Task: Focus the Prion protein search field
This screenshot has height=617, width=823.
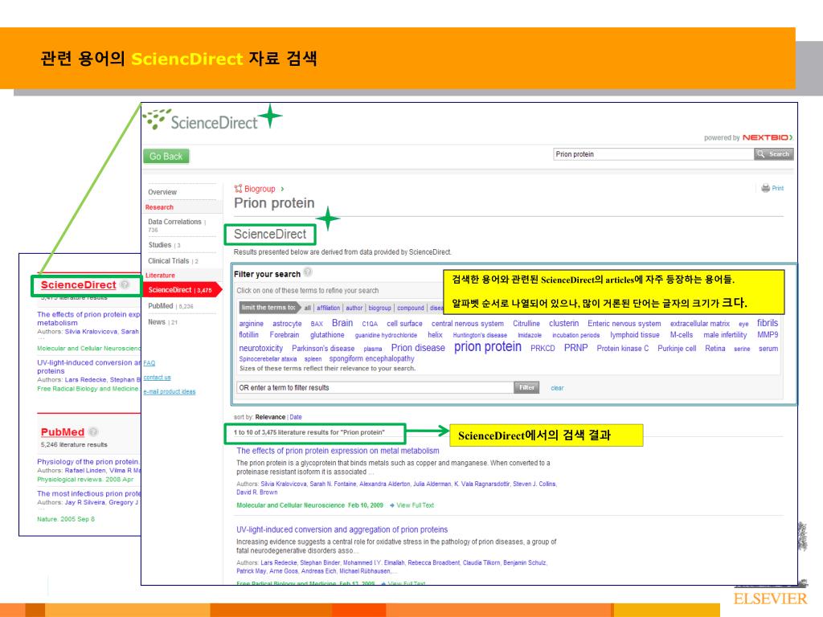Action: pyautogui.click(x=653, y=154)
